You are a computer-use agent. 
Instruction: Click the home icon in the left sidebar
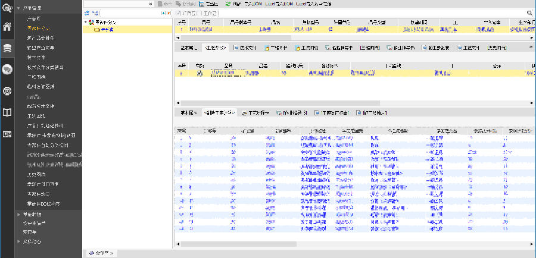coord(7,27)
